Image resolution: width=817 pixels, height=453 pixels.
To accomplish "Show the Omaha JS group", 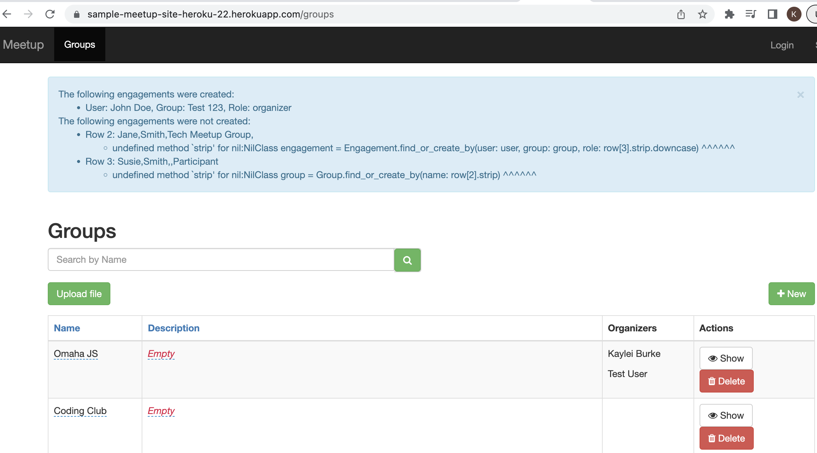I will (726, 358).
